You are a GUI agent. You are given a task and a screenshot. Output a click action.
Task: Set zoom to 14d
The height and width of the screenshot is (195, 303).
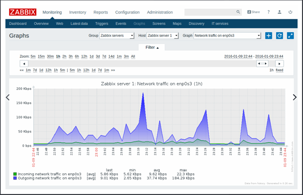111,57
